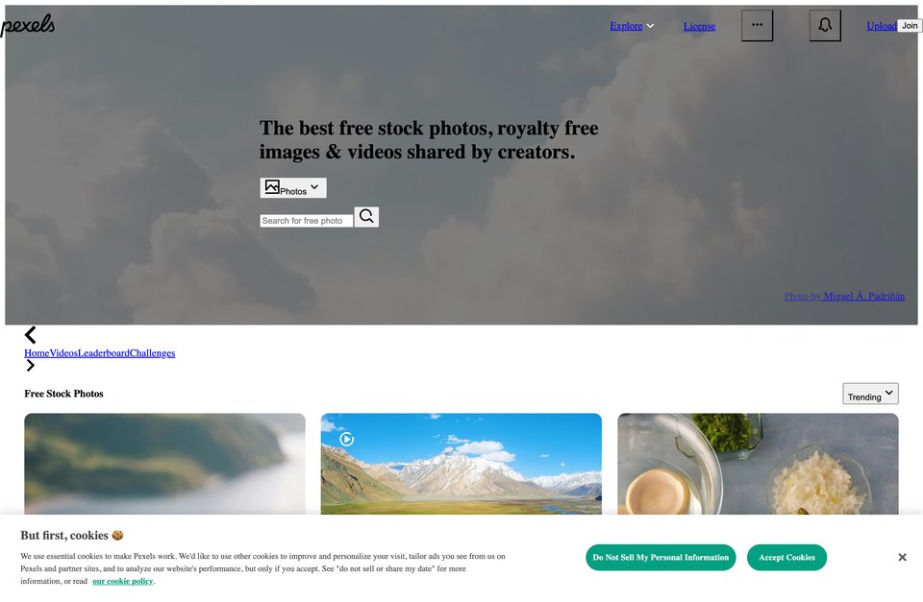Expand the Explore menu chevron

(651, 26)
